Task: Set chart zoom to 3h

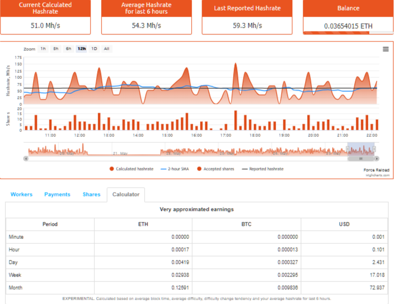Action: coord(56,49)
